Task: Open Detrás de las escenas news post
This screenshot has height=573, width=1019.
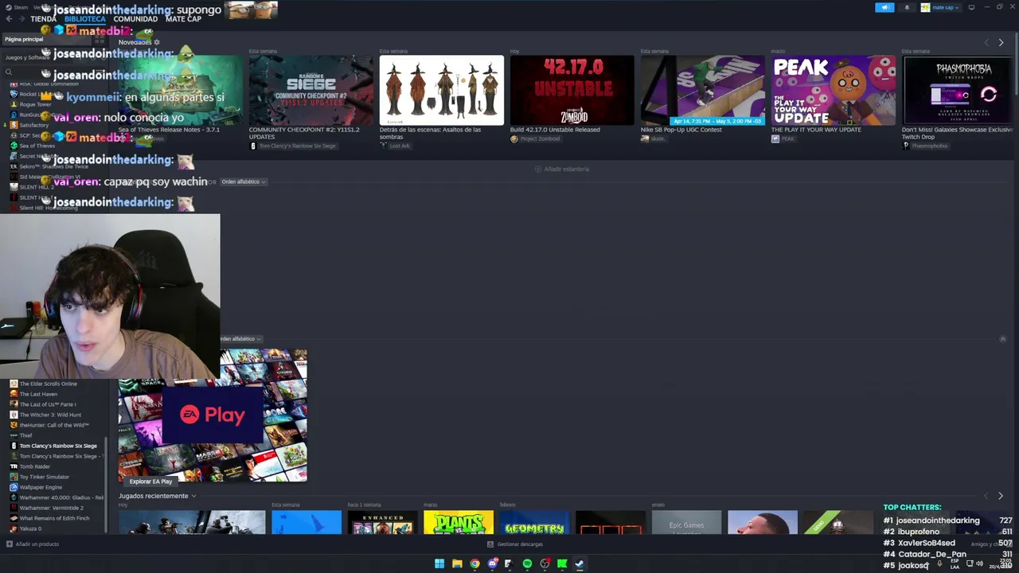Action: pos(441,90)
